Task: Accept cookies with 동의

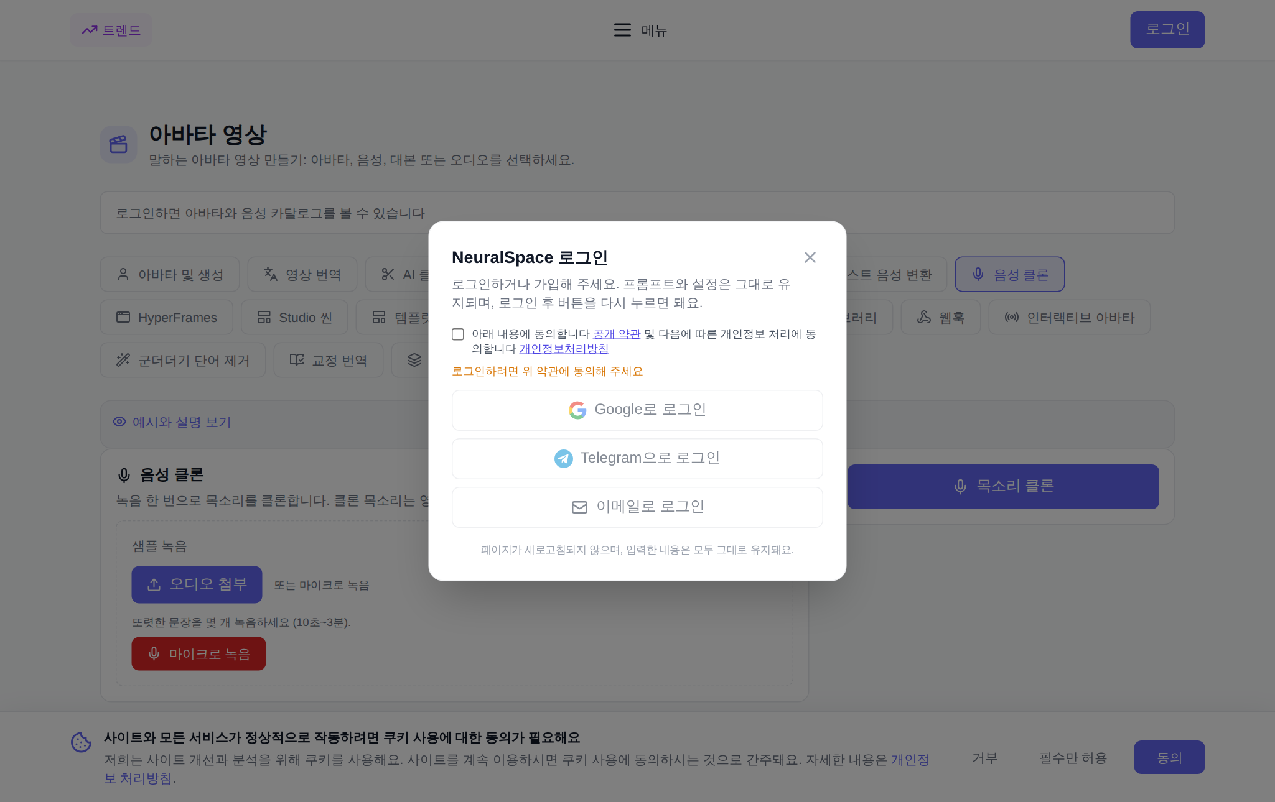Action: click(1169, 757)
